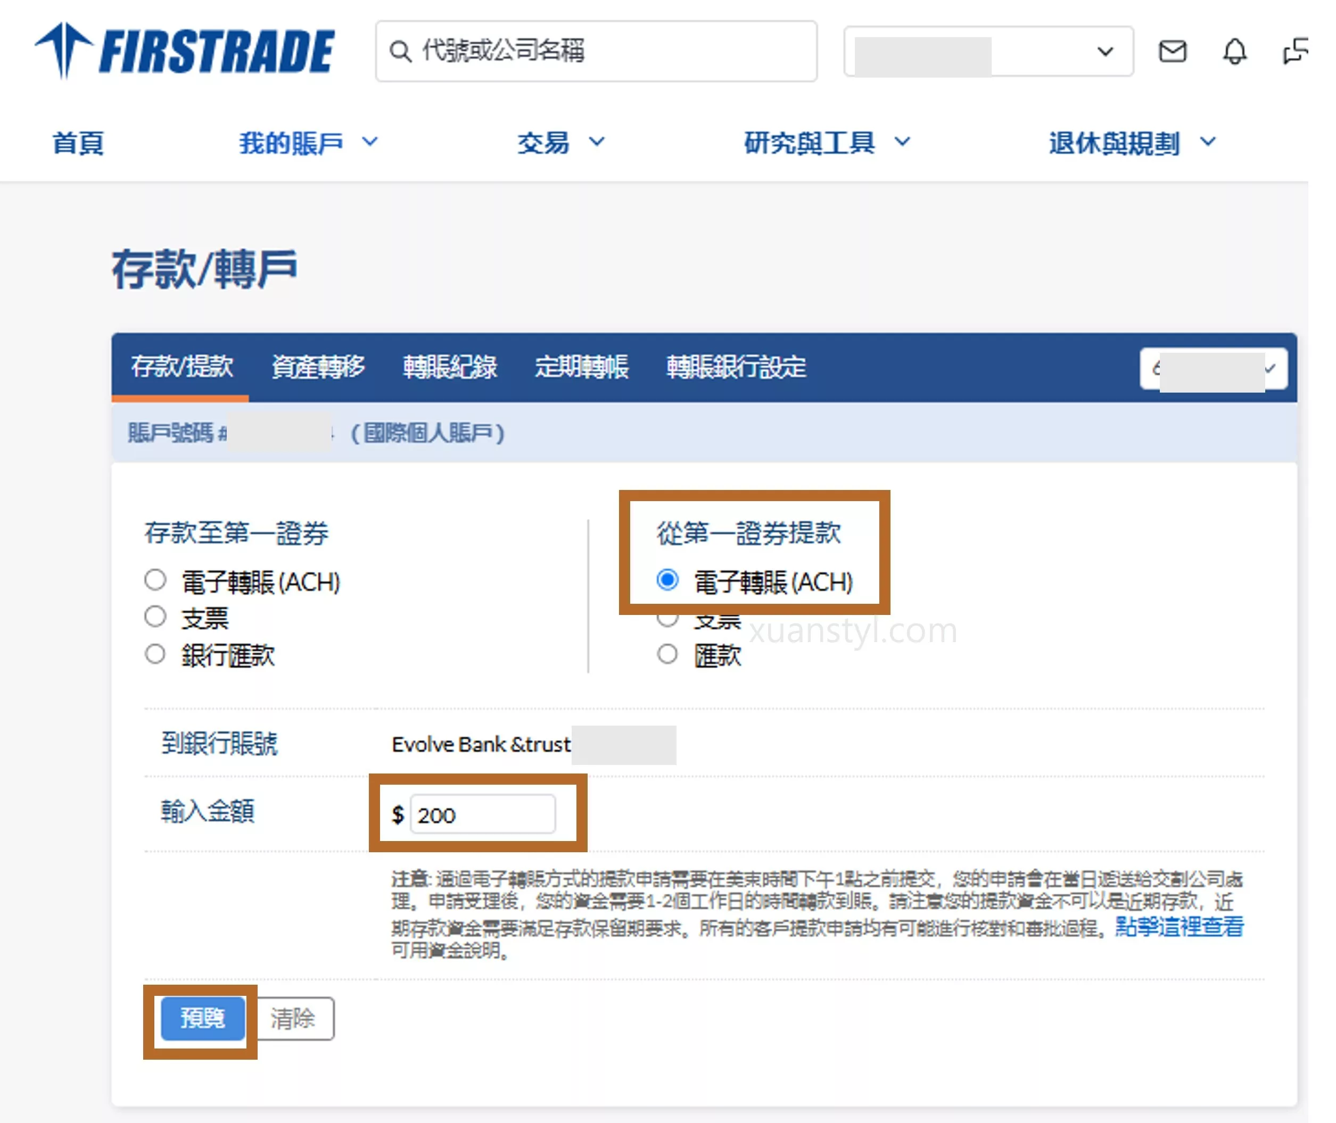Click the 存款至第一證券 heading
Viewport: 1336px width, 1123px height.
(236, 533)
